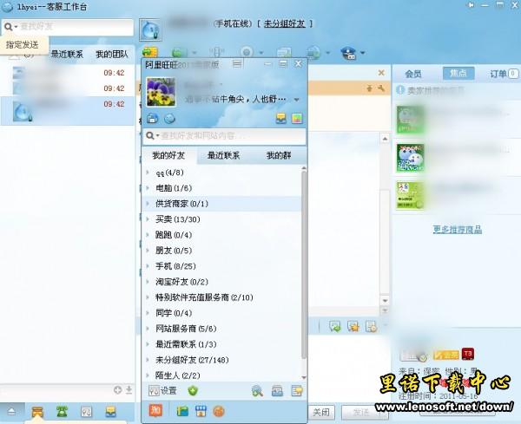Click 更多推荐商品 link
This screenshot has height=424, width=521.
pyautogui.click(x=458, y=230)
